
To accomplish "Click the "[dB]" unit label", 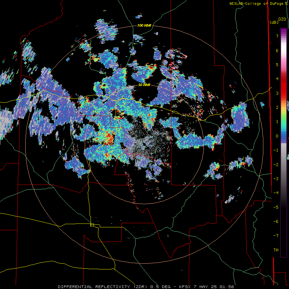I will coord(274,22).
